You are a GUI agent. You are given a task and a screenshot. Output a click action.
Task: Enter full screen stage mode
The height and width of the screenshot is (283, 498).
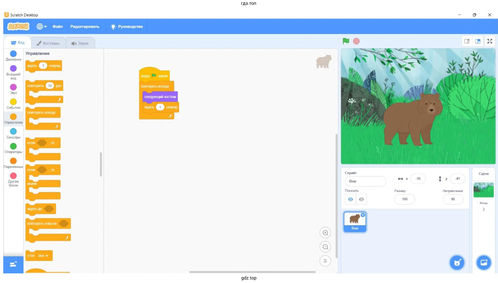pyautogui.click(x=490, y=41)
